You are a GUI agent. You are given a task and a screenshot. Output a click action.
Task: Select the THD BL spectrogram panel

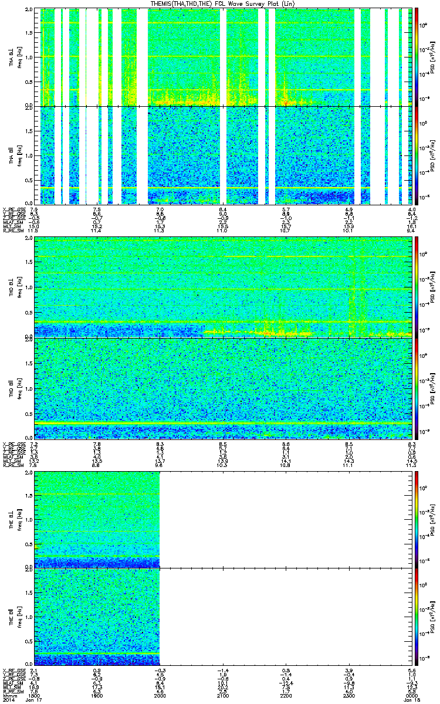pyautogui.click(x=224, y=286)
